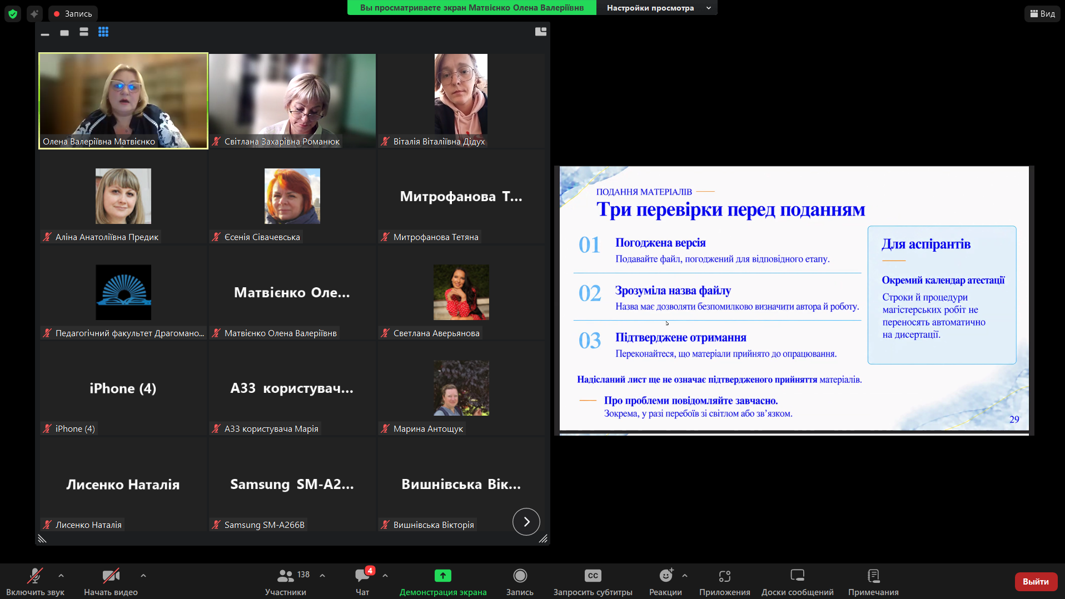Click Педагогічний факультет Драгоманова logo tile
The image size is (1065, 599).
(123, 292)
